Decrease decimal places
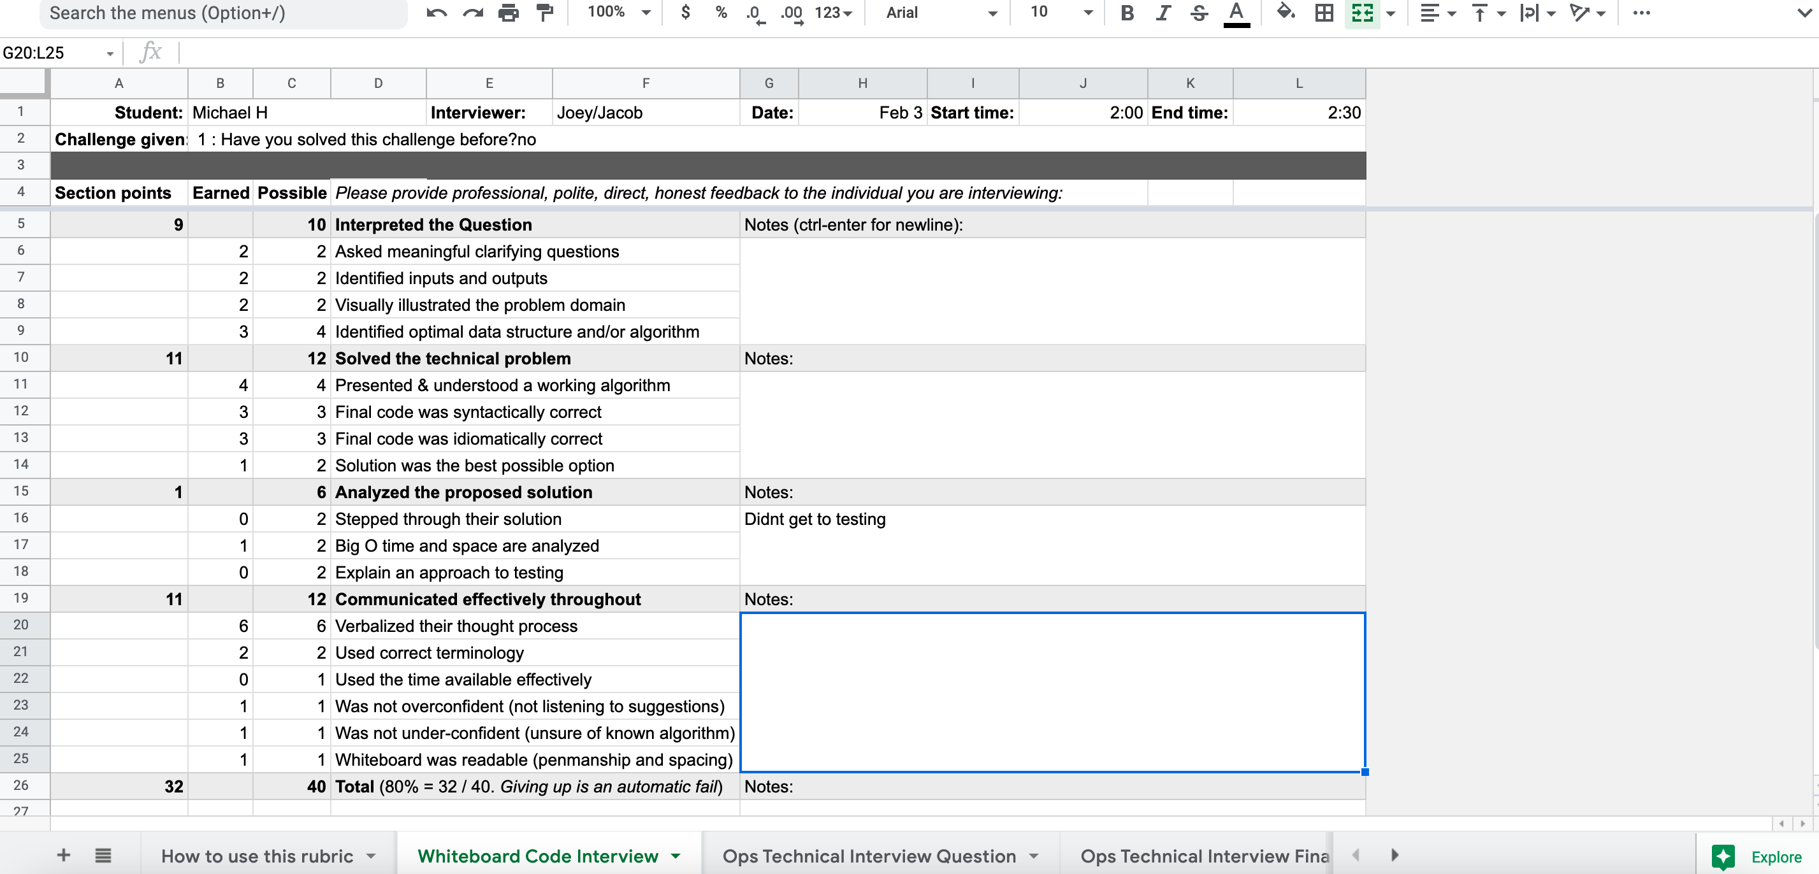1819x874 pixels. [x=754, y=12]
